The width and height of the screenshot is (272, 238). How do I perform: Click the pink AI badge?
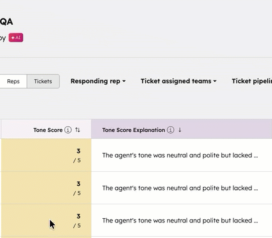pyautogui.click(x=16, y=38)
